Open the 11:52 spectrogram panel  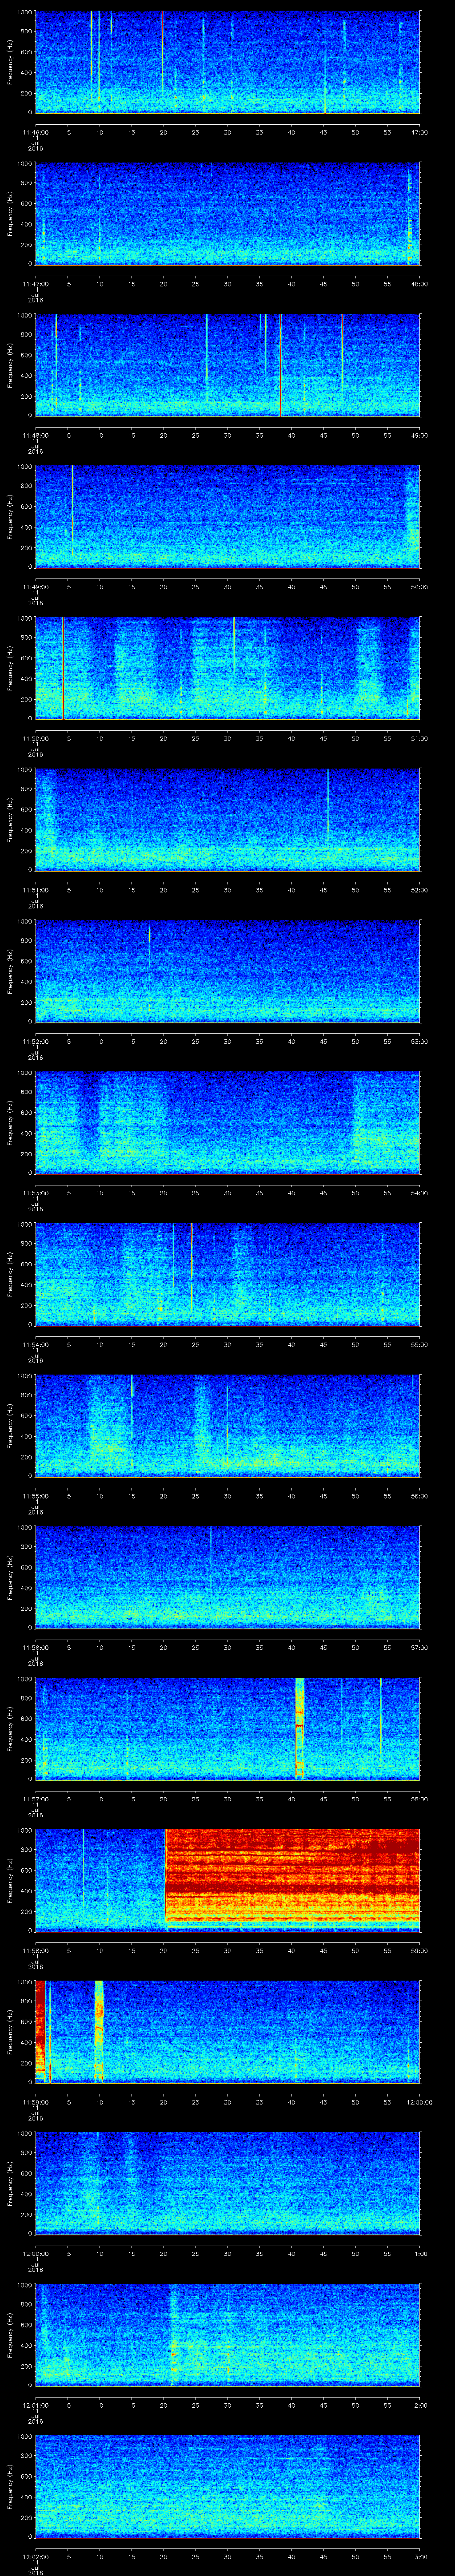(227, 970)
